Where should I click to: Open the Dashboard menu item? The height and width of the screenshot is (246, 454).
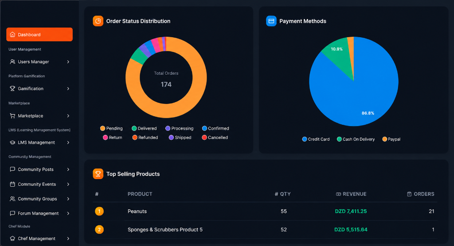pos(39,35)
